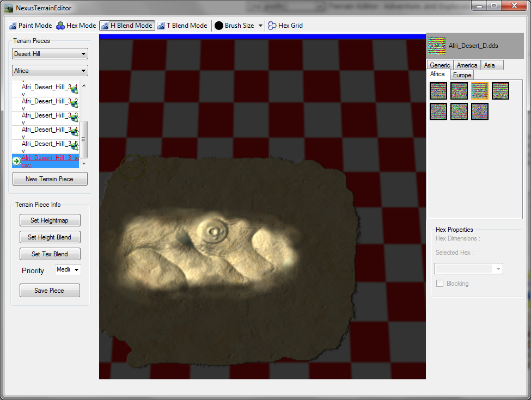Viewport: 531px width, 400px height.
Task: Click globe icon on Afri_Desert_Hill_3_5 row
Action: tap(75, 146)
